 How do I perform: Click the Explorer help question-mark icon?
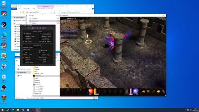pos(93,9)
